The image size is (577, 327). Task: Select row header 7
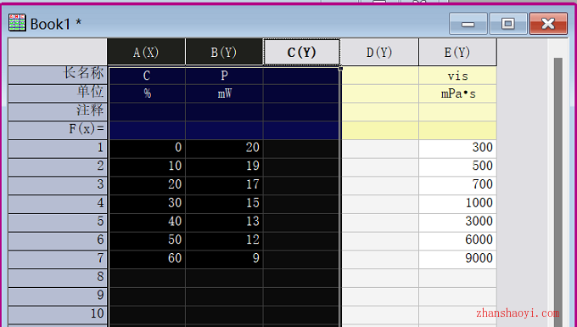(x=58, y=259)
